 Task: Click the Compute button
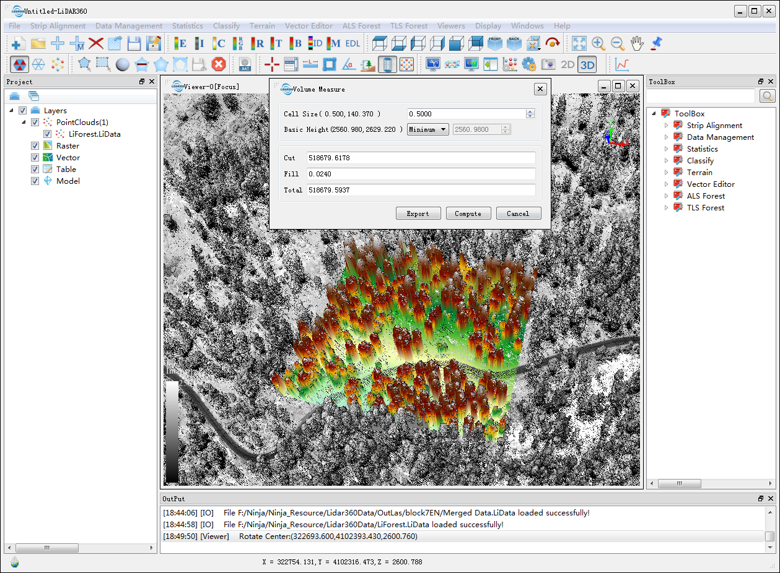pyautogui.click(x=468, y=213)
